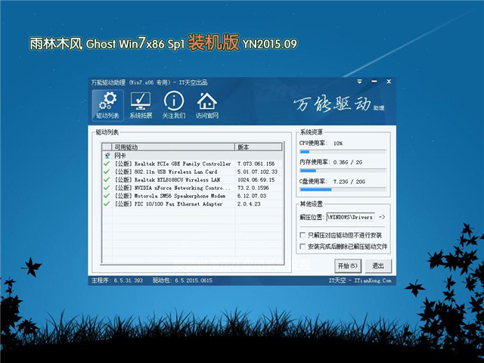The image size is (484, 363).
Task: Click the 可用驱动 column header
Action: pyautogui.click(x=173, y=147)
